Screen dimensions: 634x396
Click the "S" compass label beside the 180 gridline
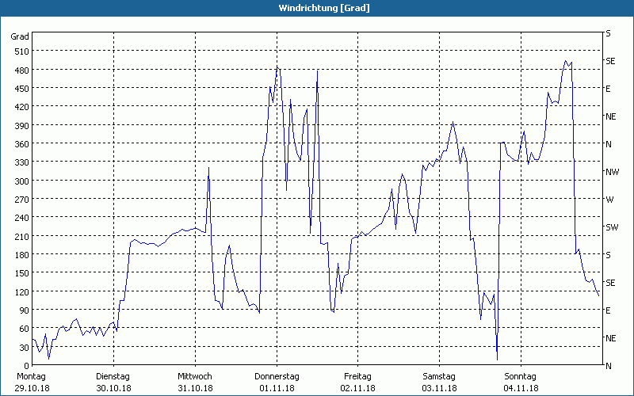tap(608, 255)
